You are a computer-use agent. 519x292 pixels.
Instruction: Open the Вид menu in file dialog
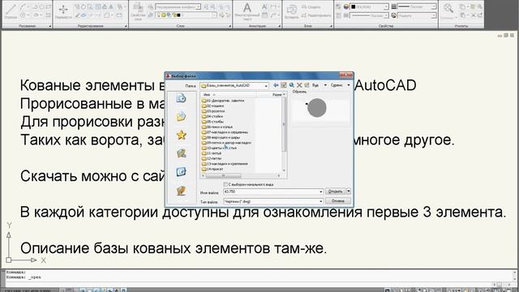click(x=319, y=85)
